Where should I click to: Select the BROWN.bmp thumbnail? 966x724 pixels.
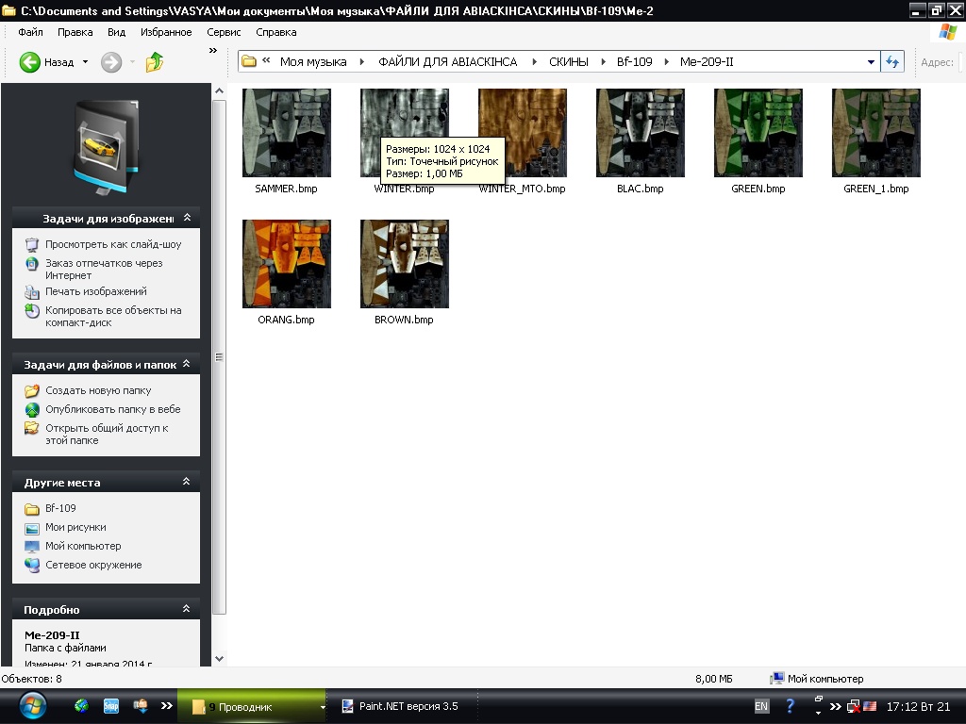pos(405,264)
